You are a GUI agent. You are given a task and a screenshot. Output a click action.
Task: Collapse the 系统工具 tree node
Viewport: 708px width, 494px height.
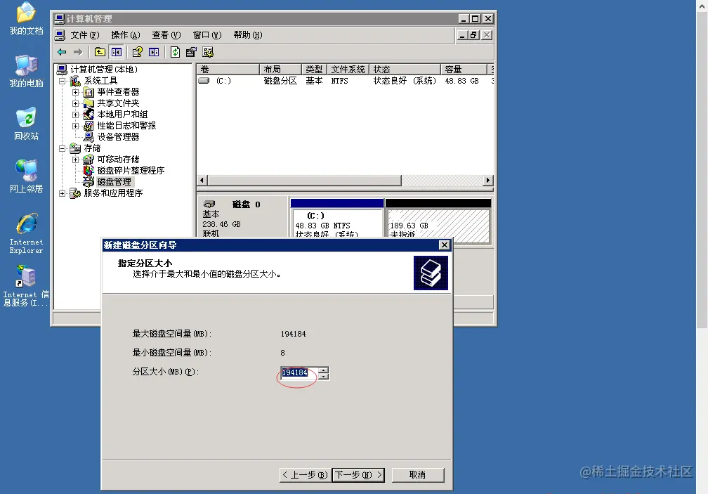[63, 80]
